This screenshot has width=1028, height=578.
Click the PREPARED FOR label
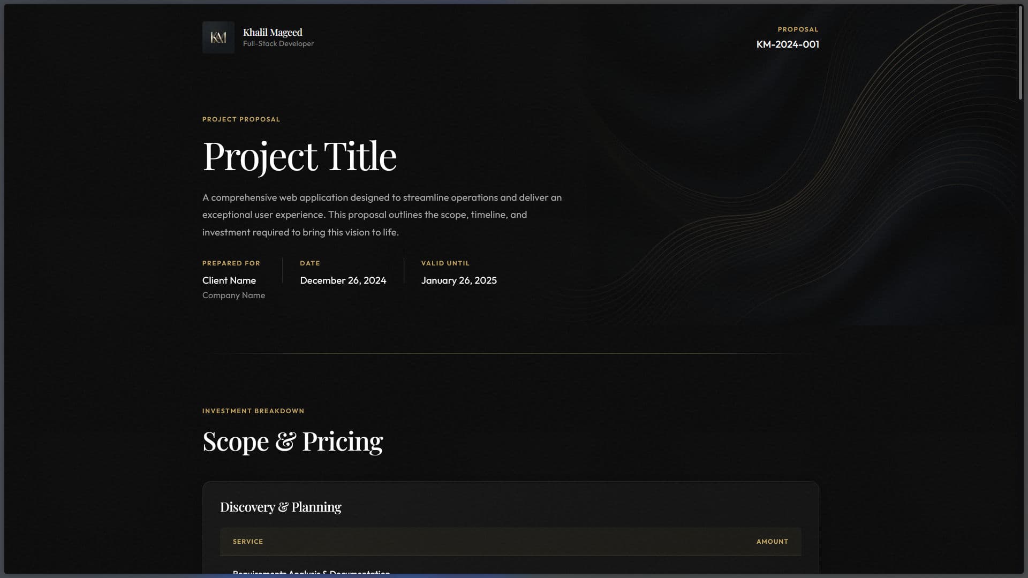pos(231,263)
